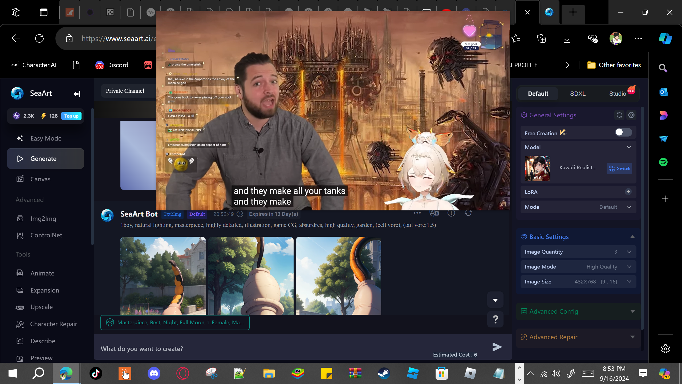682x384 pixels.
Task: Click the suggested Masterpiece prompt chip
Action: pyautogui.click(x=175, y=322)
